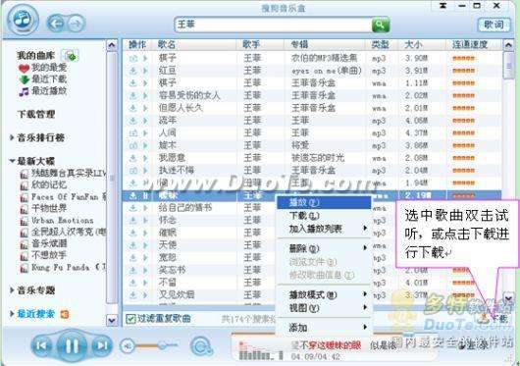Add to library icon beside 我的曲库
This screenshot has height=366, width=520.
tap(71, 55)
